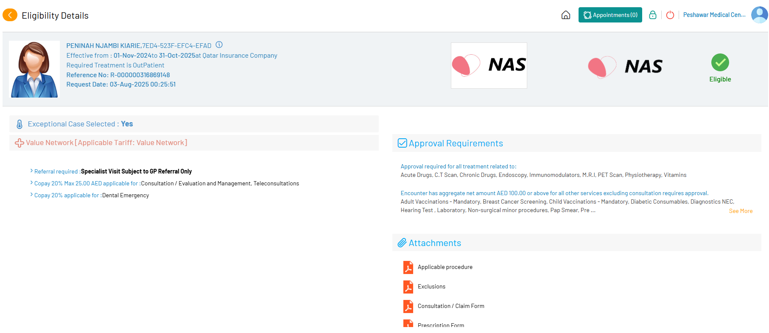769x333 pixels.
Task: Click the Eligibility Details page title
Action: point(55,16)
